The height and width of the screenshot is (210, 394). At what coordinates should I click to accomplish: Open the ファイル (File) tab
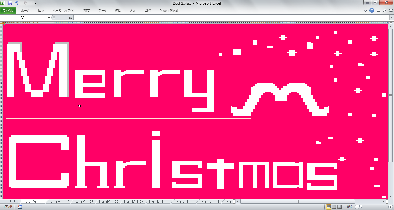pos(8,11)
